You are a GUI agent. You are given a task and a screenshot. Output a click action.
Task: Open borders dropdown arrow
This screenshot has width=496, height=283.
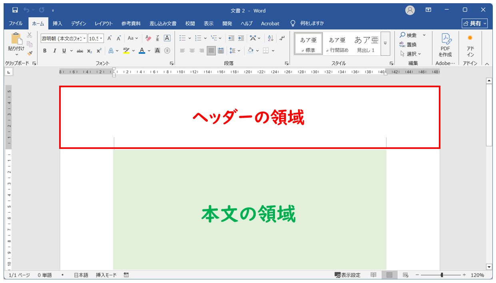pyautogui.click(x=273, y=51)
